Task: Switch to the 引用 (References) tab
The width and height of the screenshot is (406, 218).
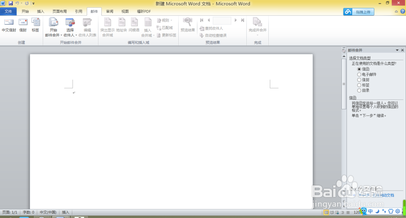Action: tap(79, 11)
